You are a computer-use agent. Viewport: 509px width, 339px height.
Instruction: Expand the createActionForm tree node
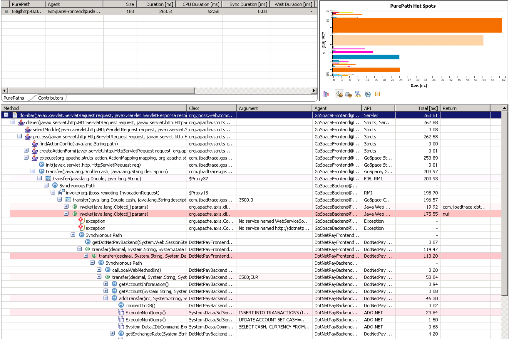pos(26,150)
